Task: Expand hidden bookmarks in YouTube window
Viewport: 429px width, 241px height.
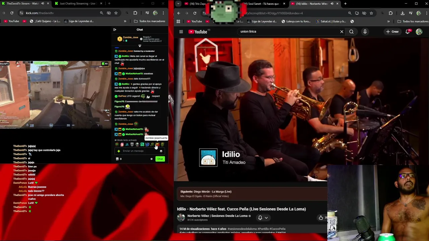Action: tap(388, 21)
